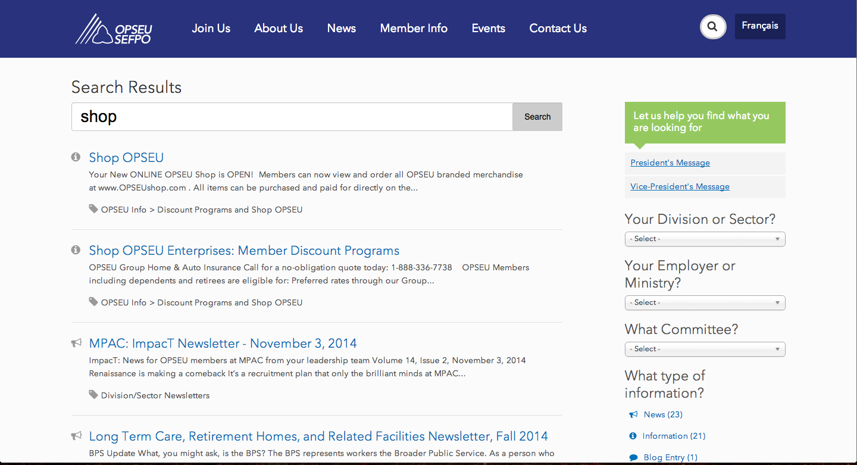This screenshot has width=857, height=465.
Task: Open Events menu item
Action: point(489,28)
